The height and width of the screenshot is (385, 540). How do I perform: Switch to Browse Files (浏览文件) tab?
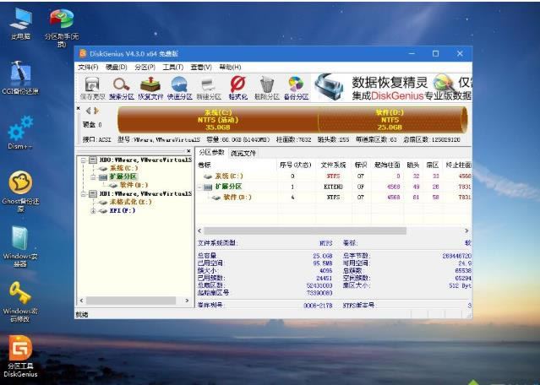243,153
